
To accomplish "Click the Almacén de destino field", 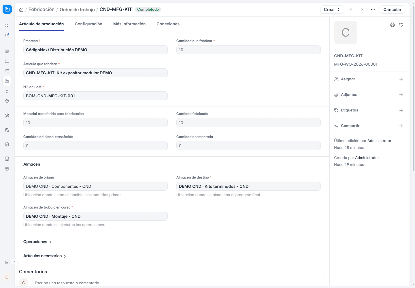I will 248,186.
